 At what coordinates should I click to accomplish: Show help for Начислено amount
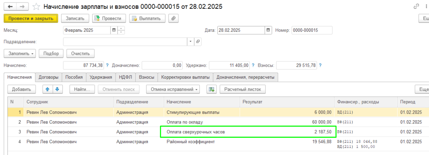pos(107,66)
